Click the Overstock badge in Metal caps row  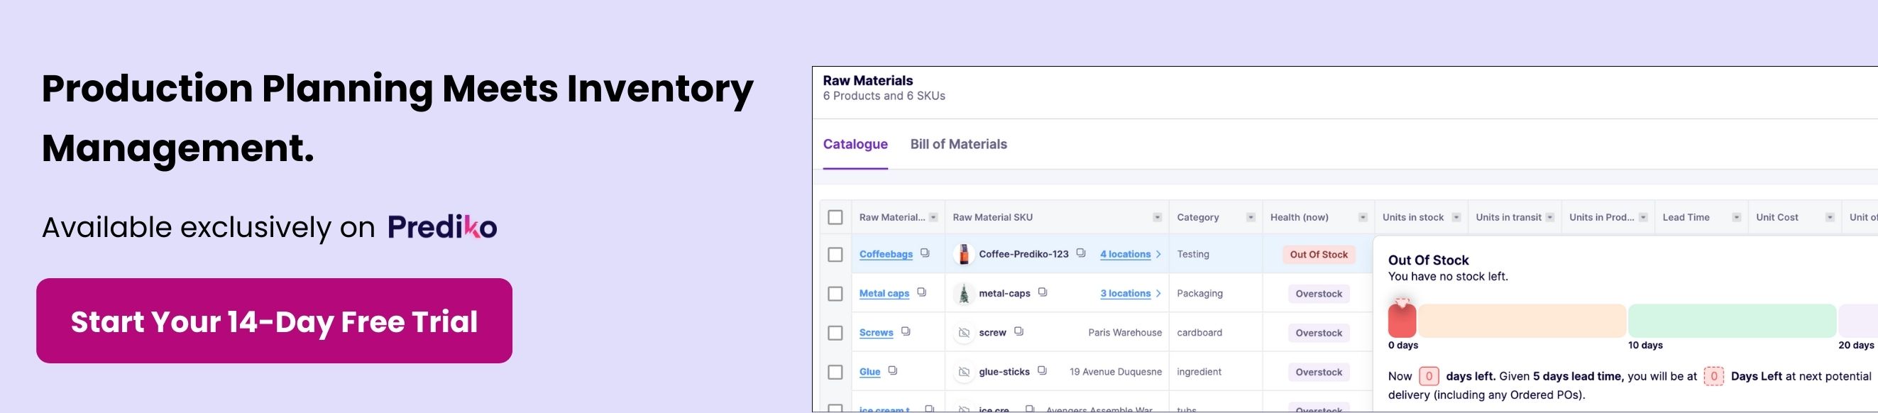1319,294
